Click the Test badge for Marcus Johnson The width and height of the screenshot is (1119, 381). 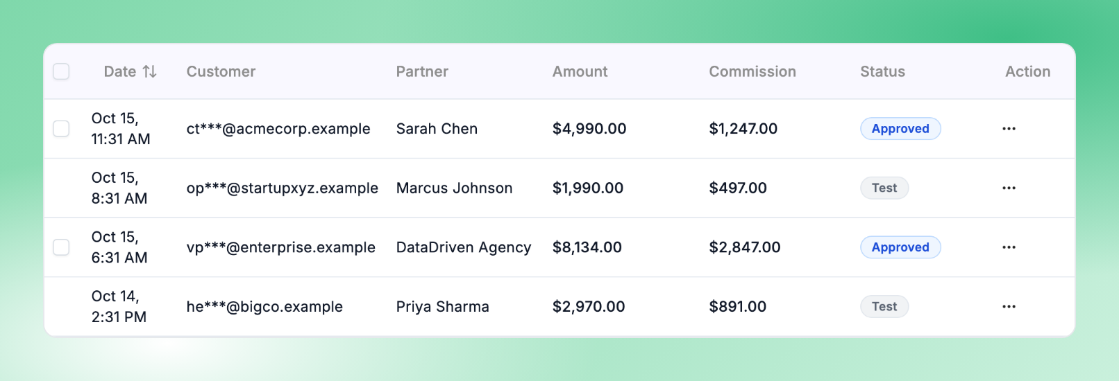(x=884, y=188)
